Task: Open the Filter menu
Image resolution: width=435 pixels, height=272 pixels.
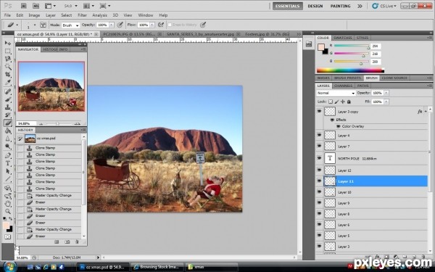Action: pos(82,15)
